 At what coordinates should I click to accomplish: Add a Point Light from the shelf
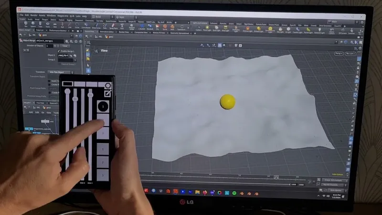click(207, 28)
